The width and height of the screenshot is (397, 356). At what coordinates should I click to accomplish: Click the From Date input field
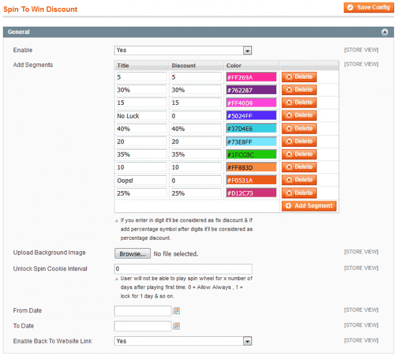pyautogui.click(x=142, y=311)
